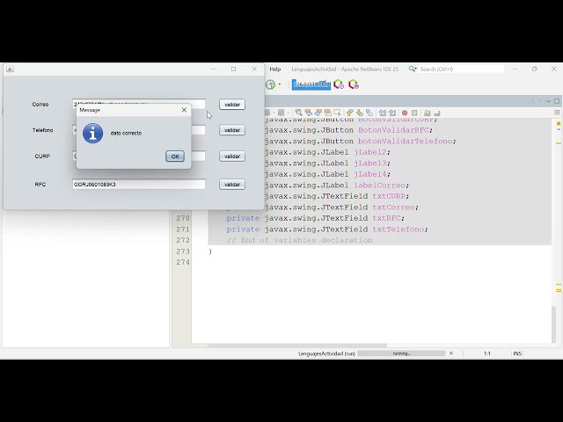Click the Profile Project clock icon

(x=270, y=84)
